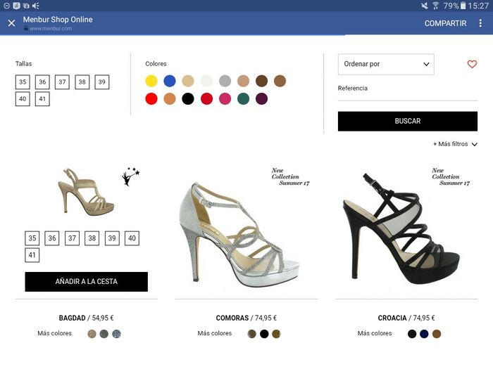The width and height of the screenshot is (493, 369).
Task: Filter by the dark purple color swatch
Action: [261, 99]
